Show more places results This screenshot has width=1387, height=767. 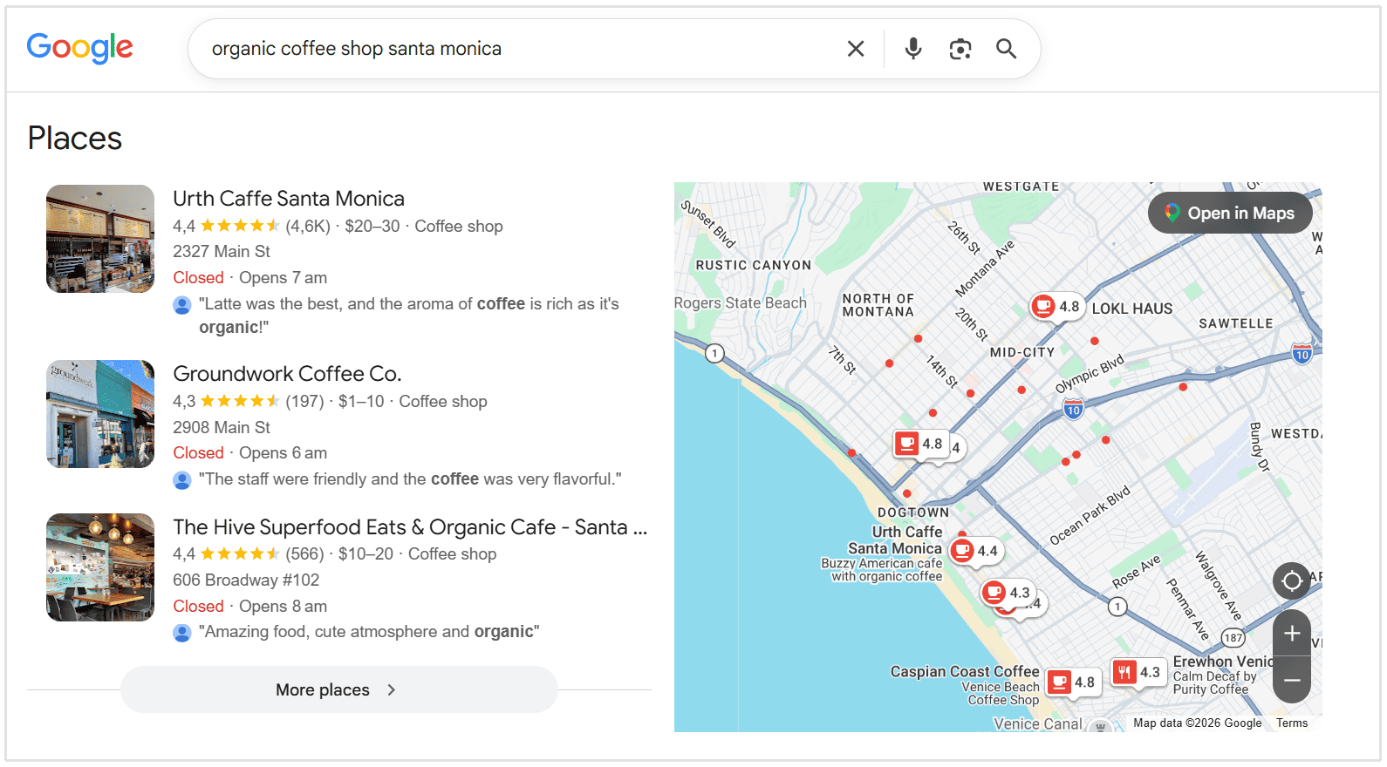339,689
